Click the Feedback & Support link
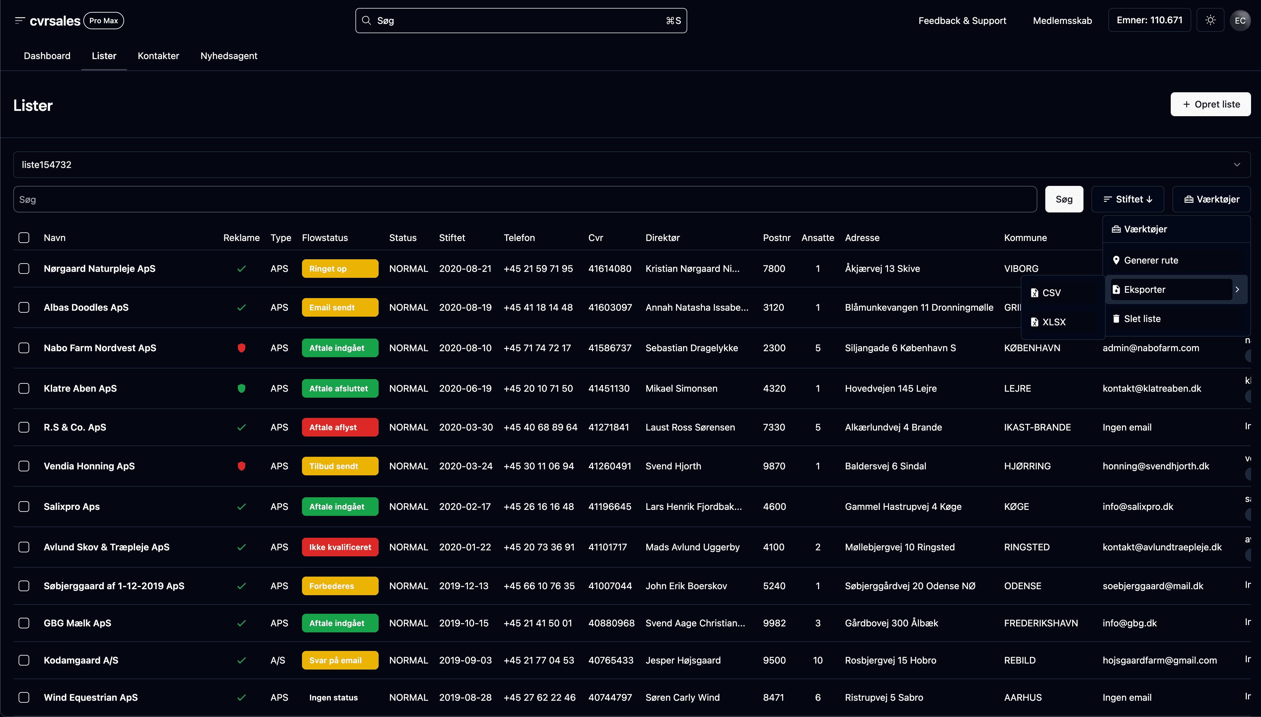 tap(962, 20)
